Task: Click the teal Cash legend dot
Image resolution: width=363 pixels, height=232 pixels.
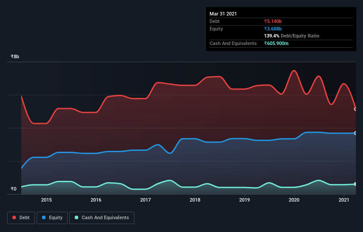Action: click(76, 217)
